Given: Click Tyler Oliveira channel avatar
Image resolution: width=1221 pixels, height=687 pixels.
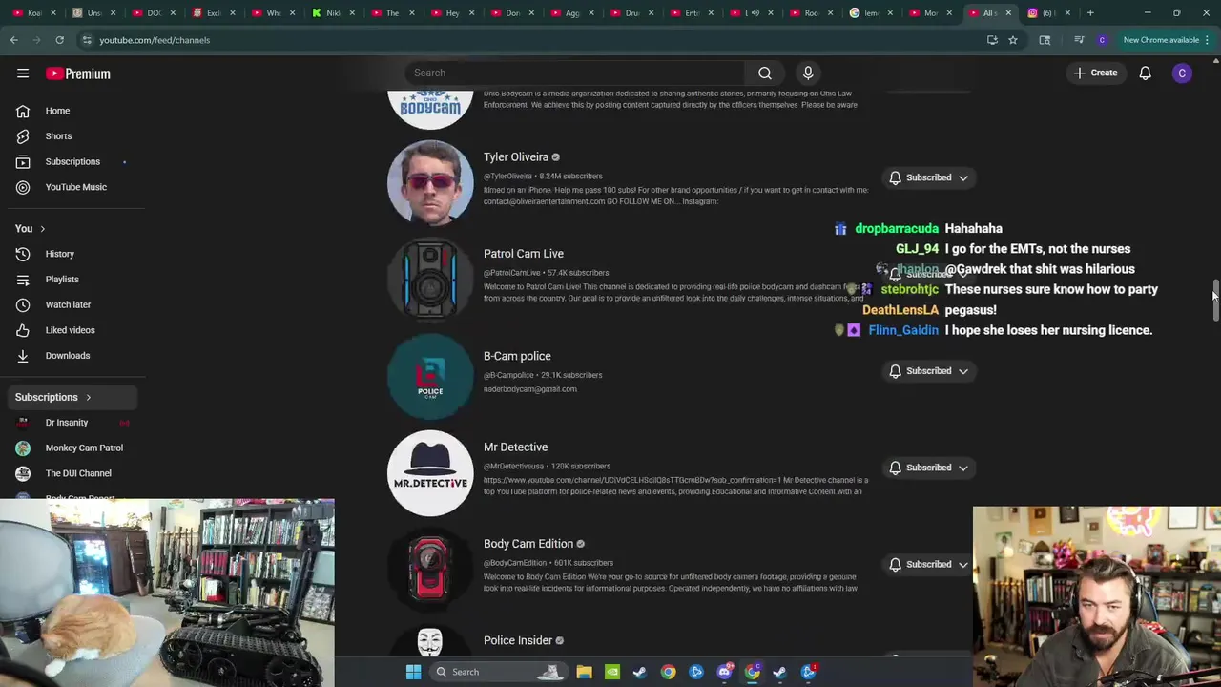Looking at the screenshot, I should 430,183.
